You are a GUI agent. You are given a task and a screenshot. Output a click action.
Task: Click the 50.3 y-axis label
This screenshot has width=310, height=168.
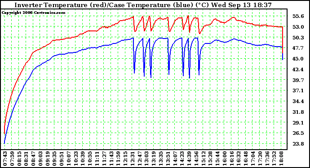pos(298,38)
